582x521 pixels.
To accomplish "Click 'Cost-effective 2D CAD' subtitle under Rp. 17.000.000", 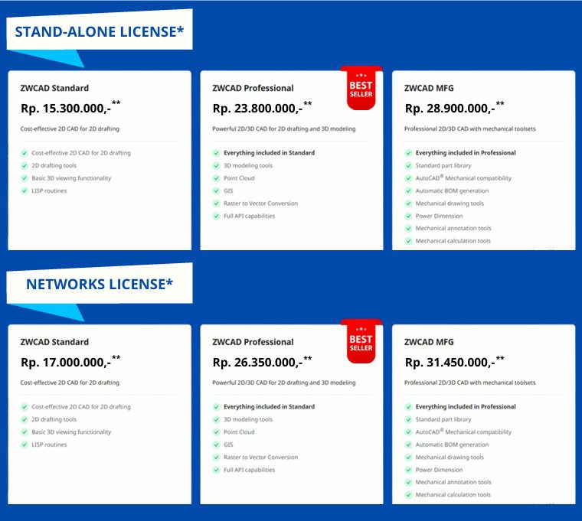I will point(70,383).
